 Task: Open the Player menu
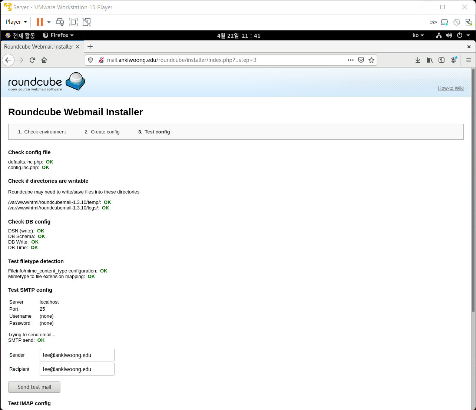pyautogui.click(x=16, y=22)
